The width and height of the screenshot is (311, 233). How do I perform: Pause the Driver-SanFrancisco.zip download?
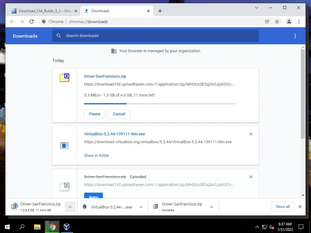pyautogui.click(x=95, y=114)
